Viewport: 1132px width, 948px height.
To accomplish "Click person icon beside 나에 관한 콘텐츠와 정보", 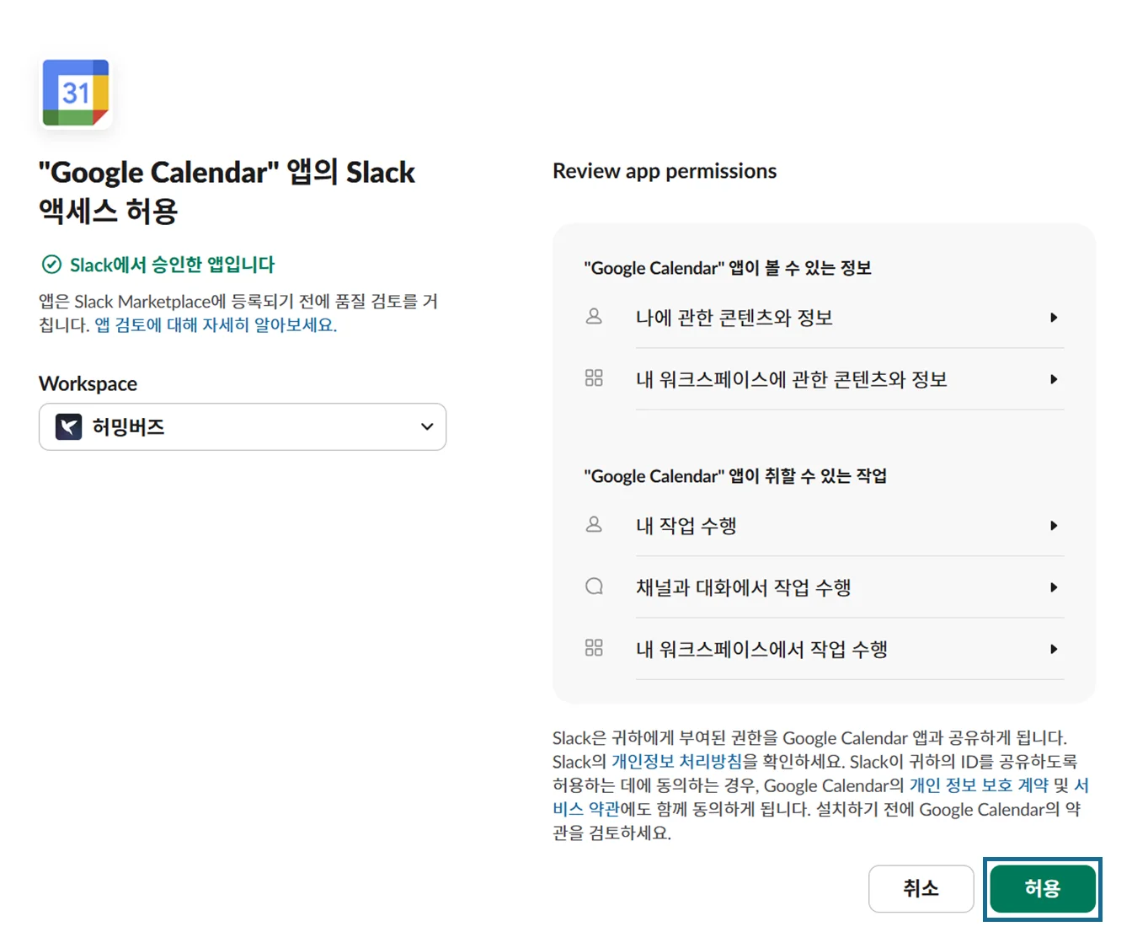I will pyautogui.click(x=594, y=317).
